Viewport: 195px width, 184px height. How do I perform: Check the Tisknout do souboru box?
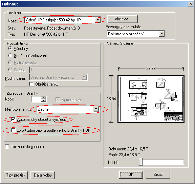(x=7, y=146)
